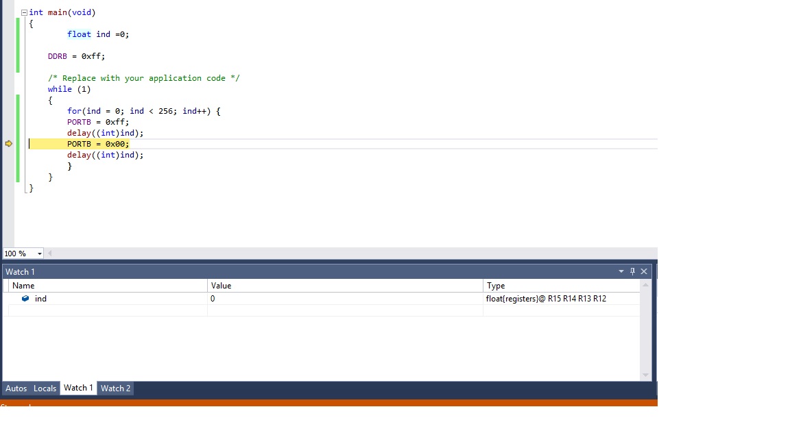Click the Type column header
The image size is (790, 444).
(x=561, y=286)
